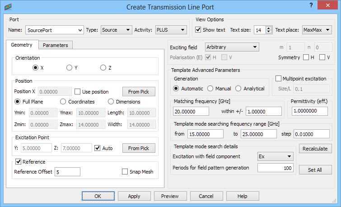Image resolution: width=341 pixels, height=207 pixels.
Task: Click the Preview button
Action: [x=170, y=196]
